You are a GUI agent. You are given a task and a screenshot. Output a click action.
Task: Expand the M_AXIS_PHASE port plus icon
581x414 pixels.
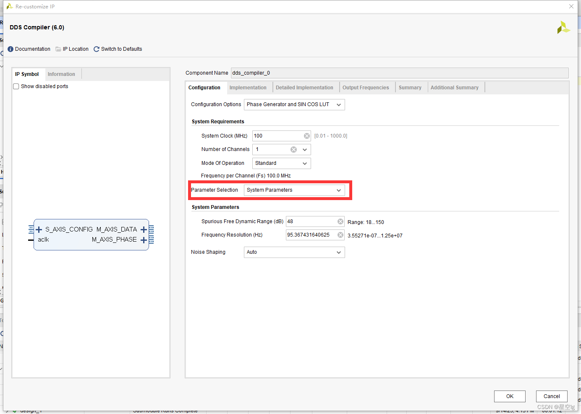144,240
